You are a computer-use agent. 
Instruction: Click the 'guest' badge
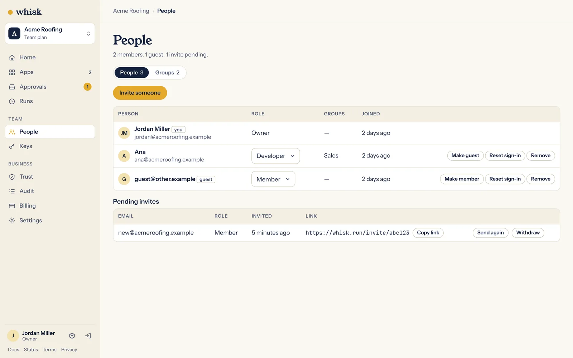(x=206, y=179)
